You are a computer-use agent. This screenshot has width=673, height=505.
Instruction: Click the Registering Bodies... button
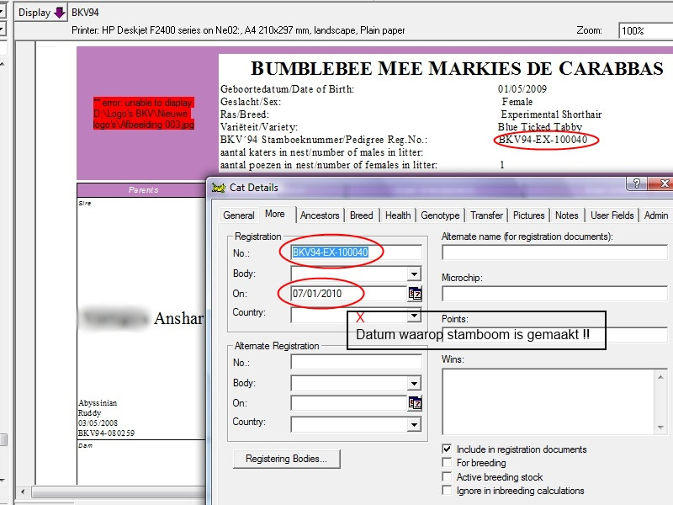click(286, 459)
